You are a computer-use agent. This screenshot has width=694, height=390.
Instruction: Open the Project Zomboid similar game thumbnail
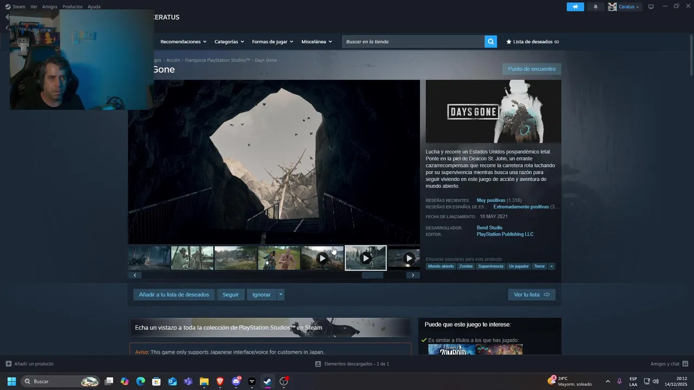point(452,349)
